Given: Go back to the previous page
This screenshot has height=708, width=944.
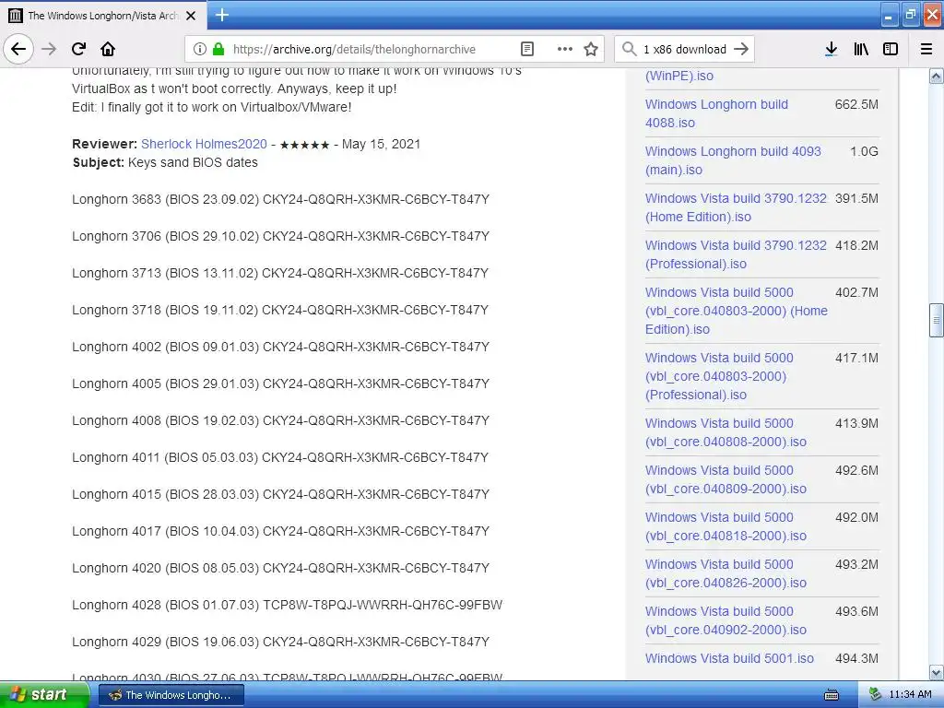Looking at the screenshot, I should pyautogui.click(x=18, y=49).
